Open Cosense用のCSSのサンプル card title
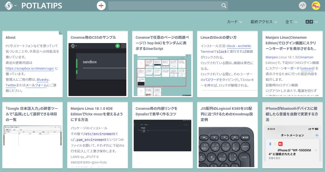This screenshot has width=325, height=172. click(93, 37)
